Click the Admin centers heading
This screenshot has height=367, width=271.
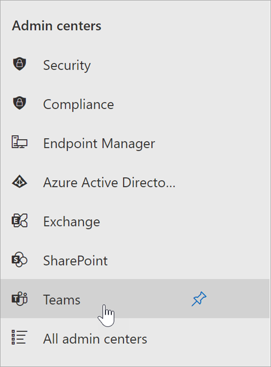(57, 26)
